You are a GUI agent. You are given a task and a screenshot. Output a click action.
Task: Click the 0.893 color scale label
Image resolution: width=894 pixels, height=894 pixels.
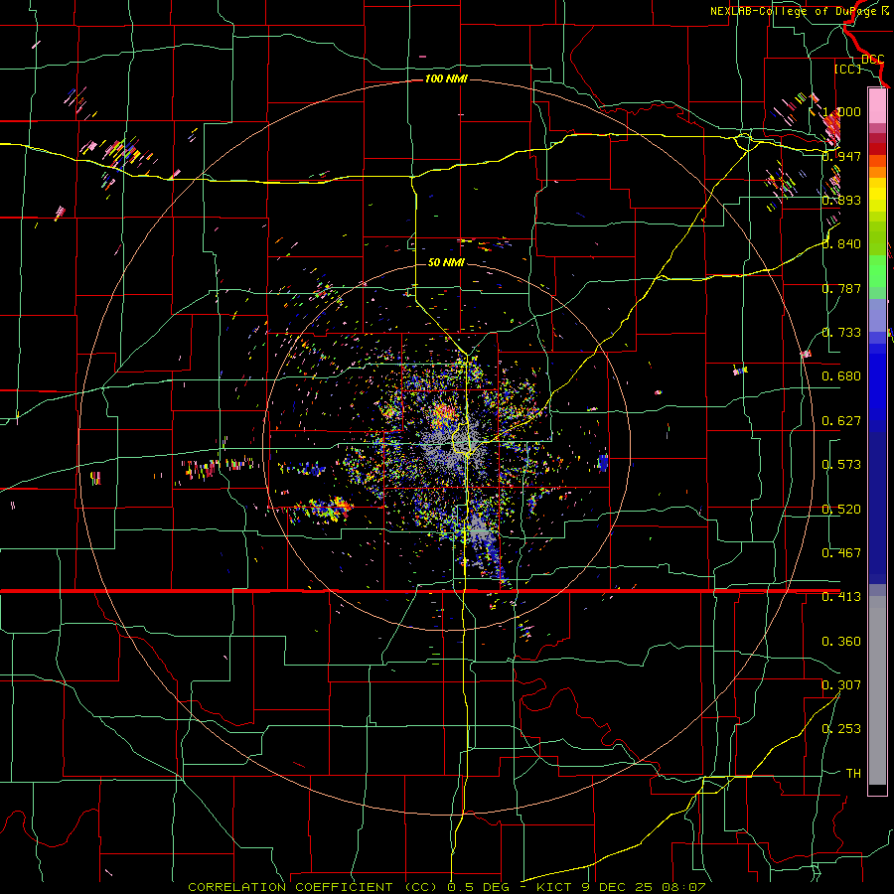pos(841,200)
